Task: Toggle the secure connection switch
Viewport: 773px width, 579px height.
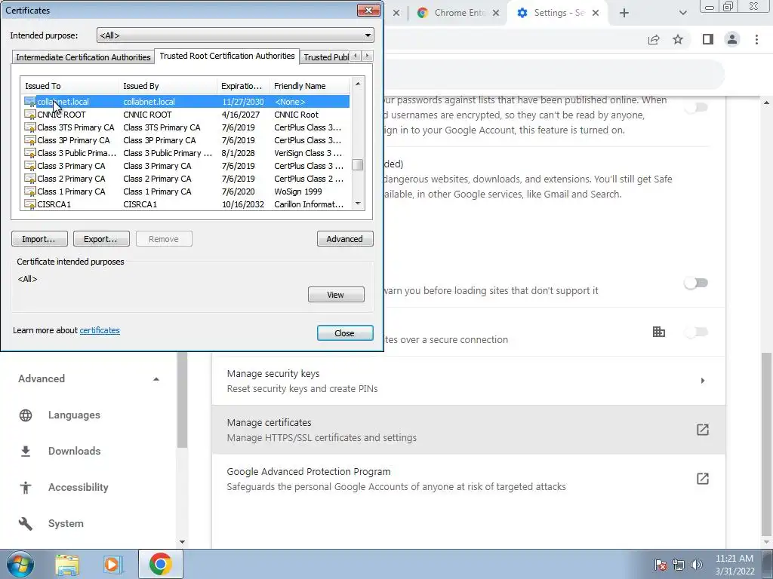Action: (x=696, y=332)
